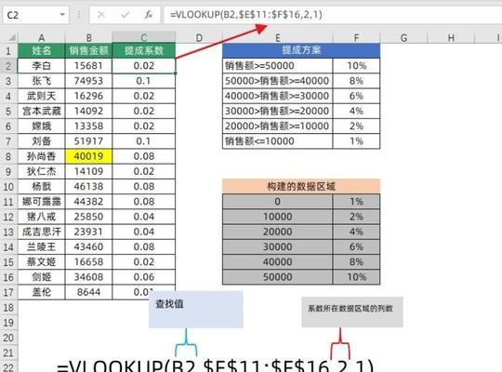This screenshot has width=502, height=372.
Task: Click the 提成方案 blue header cell
Action: [301, 50]
